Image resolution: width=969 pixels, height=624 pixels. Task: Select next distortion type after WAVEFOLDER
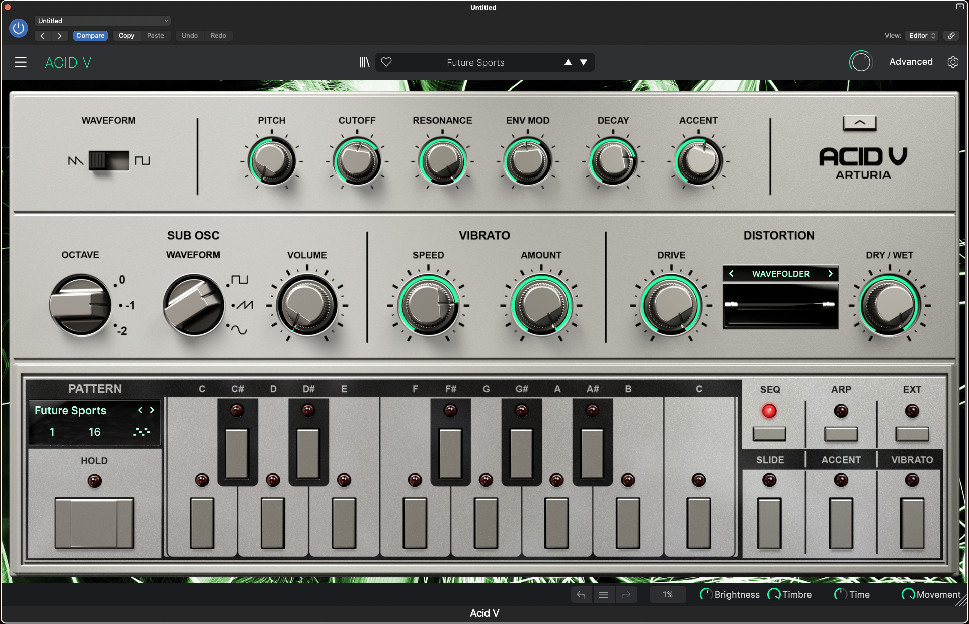[x=831, y=273]
